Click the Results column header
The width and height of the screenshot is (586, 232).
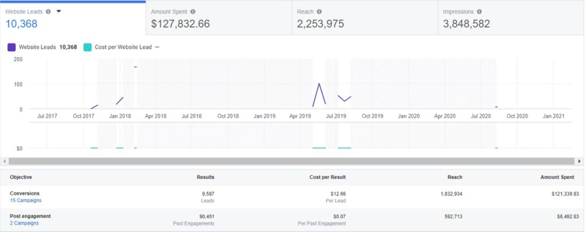click(205, 177)
